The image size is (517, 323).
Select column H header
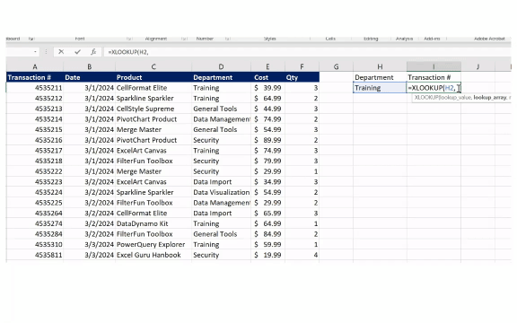tap(380, 66)
